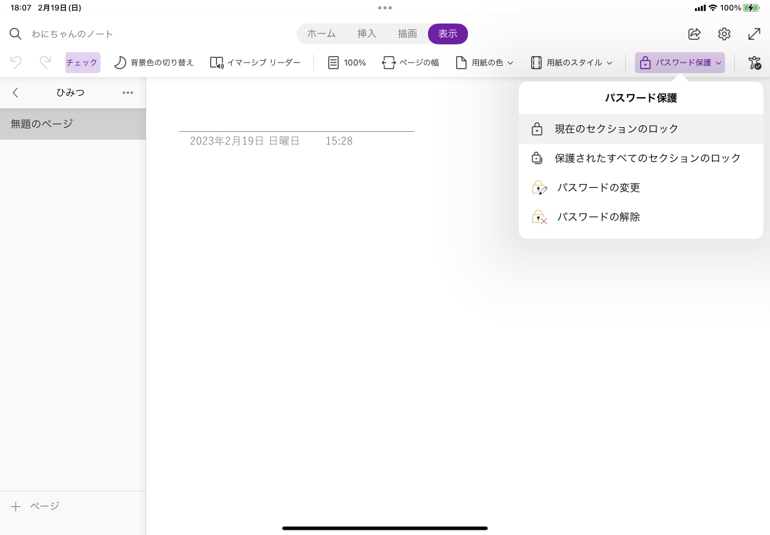Choose パスワードの解除
Image resolution: width=770 pixels, height=535 pixels.
(x=641, y=217)
